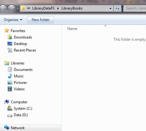Viewport: 146px width, 131px height.
Task: Select the Libraries group label
Action: pos(18,63)
